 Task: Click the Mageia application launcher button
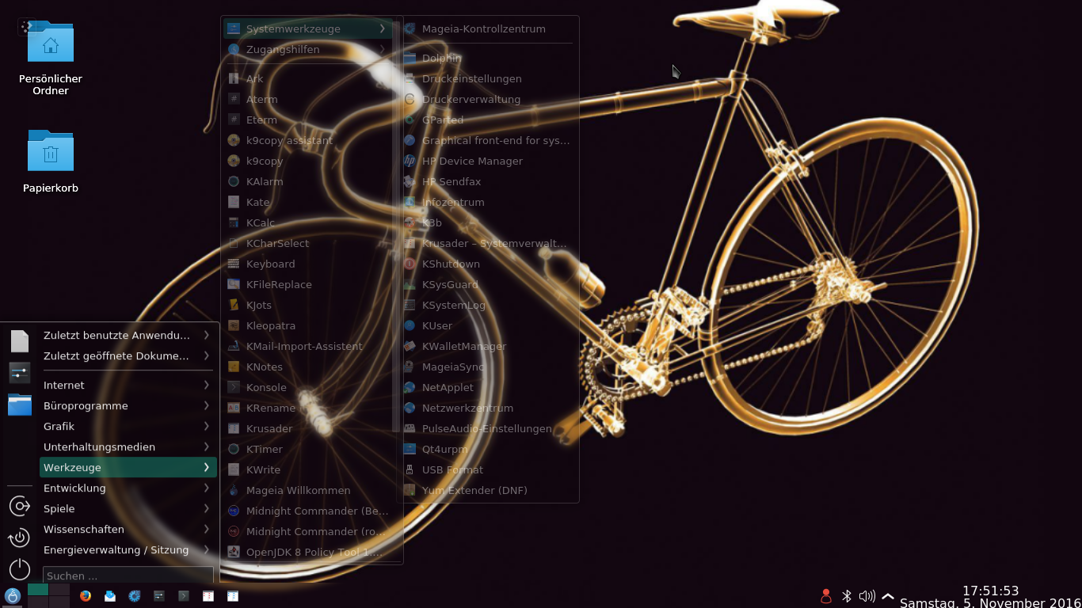pyautogui.click(x=13, y=596)
